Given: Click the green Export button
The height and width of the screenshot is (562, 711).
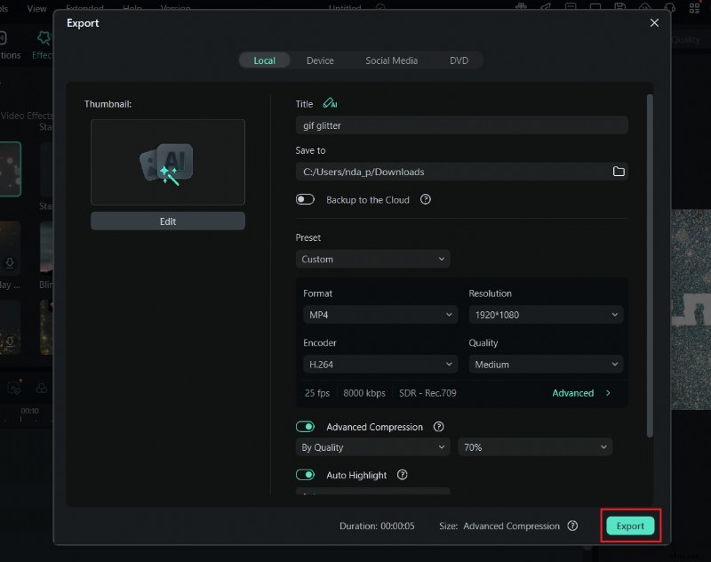Looking at the screenshot, I should (630, 526).
